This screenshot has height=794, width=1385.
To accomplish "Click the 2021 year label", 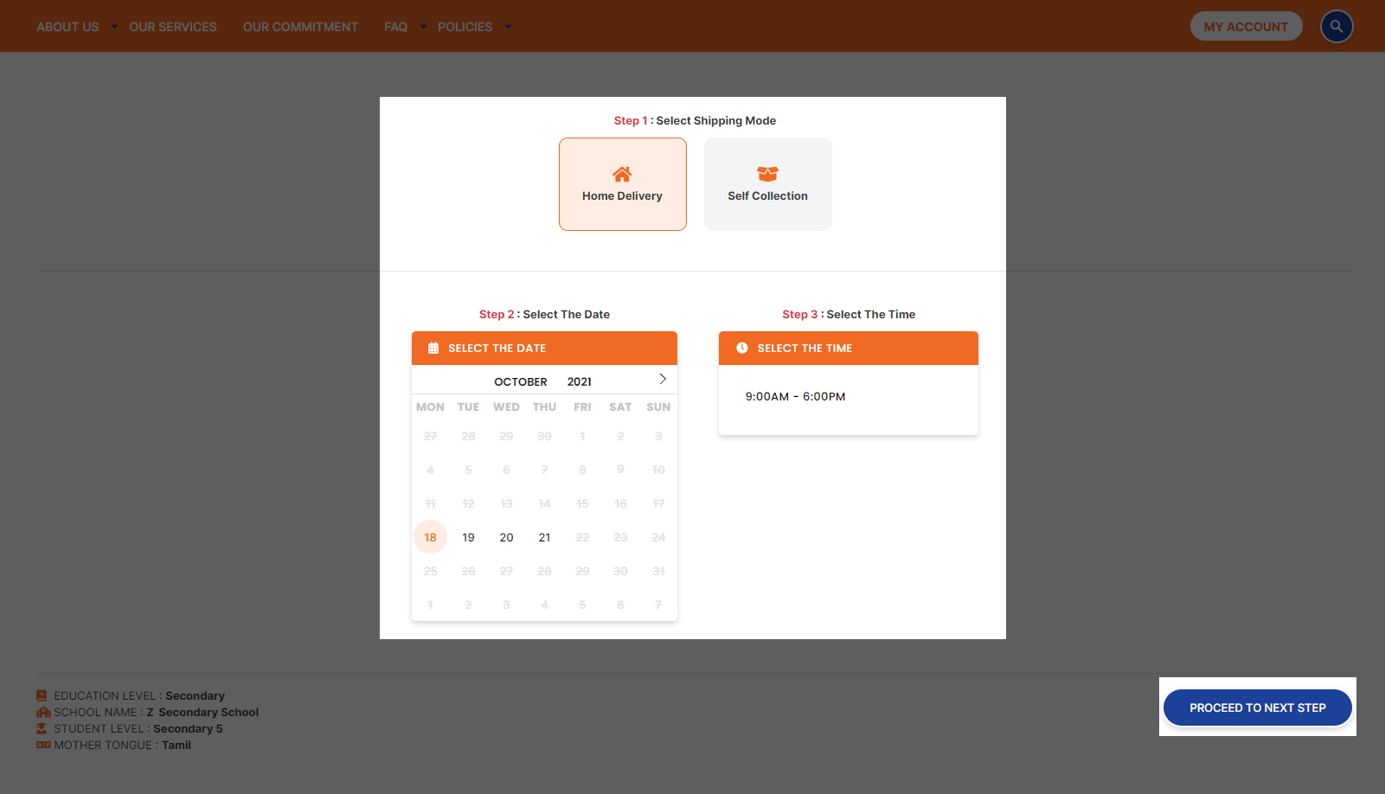I will pyautogui.click(x=580, y=381).
